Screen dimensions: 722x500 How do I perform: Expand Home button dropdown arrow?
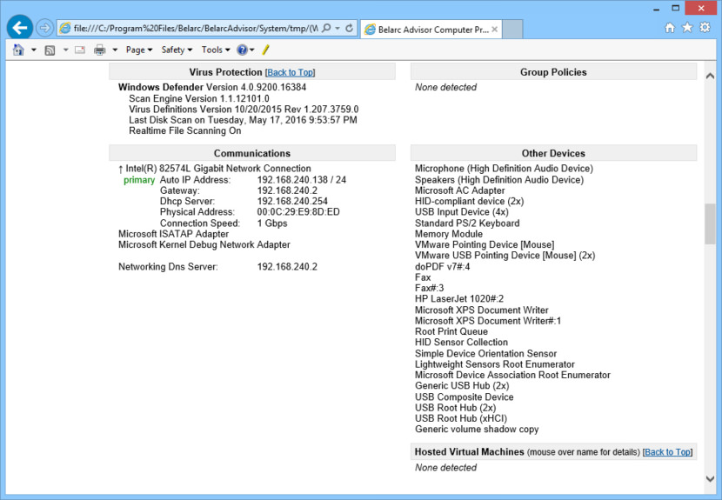[x=34, y=50]
